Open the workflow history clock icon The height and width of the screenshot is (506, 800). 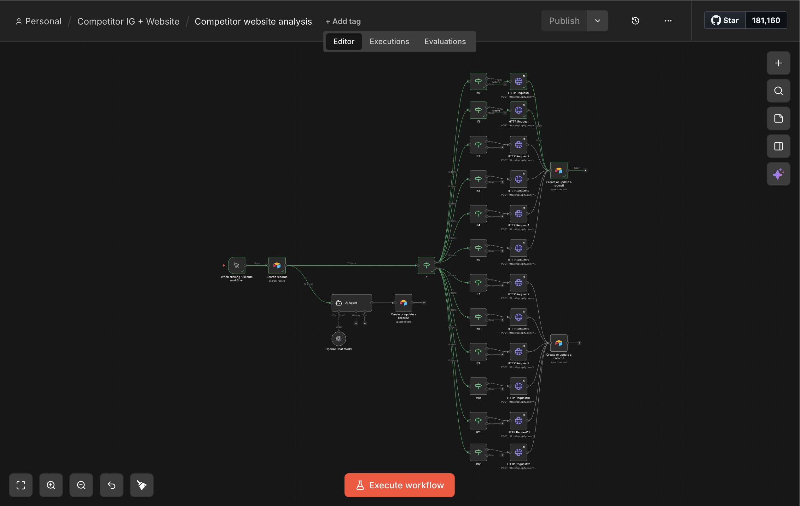pyautogui.click(x=635, y=21)
